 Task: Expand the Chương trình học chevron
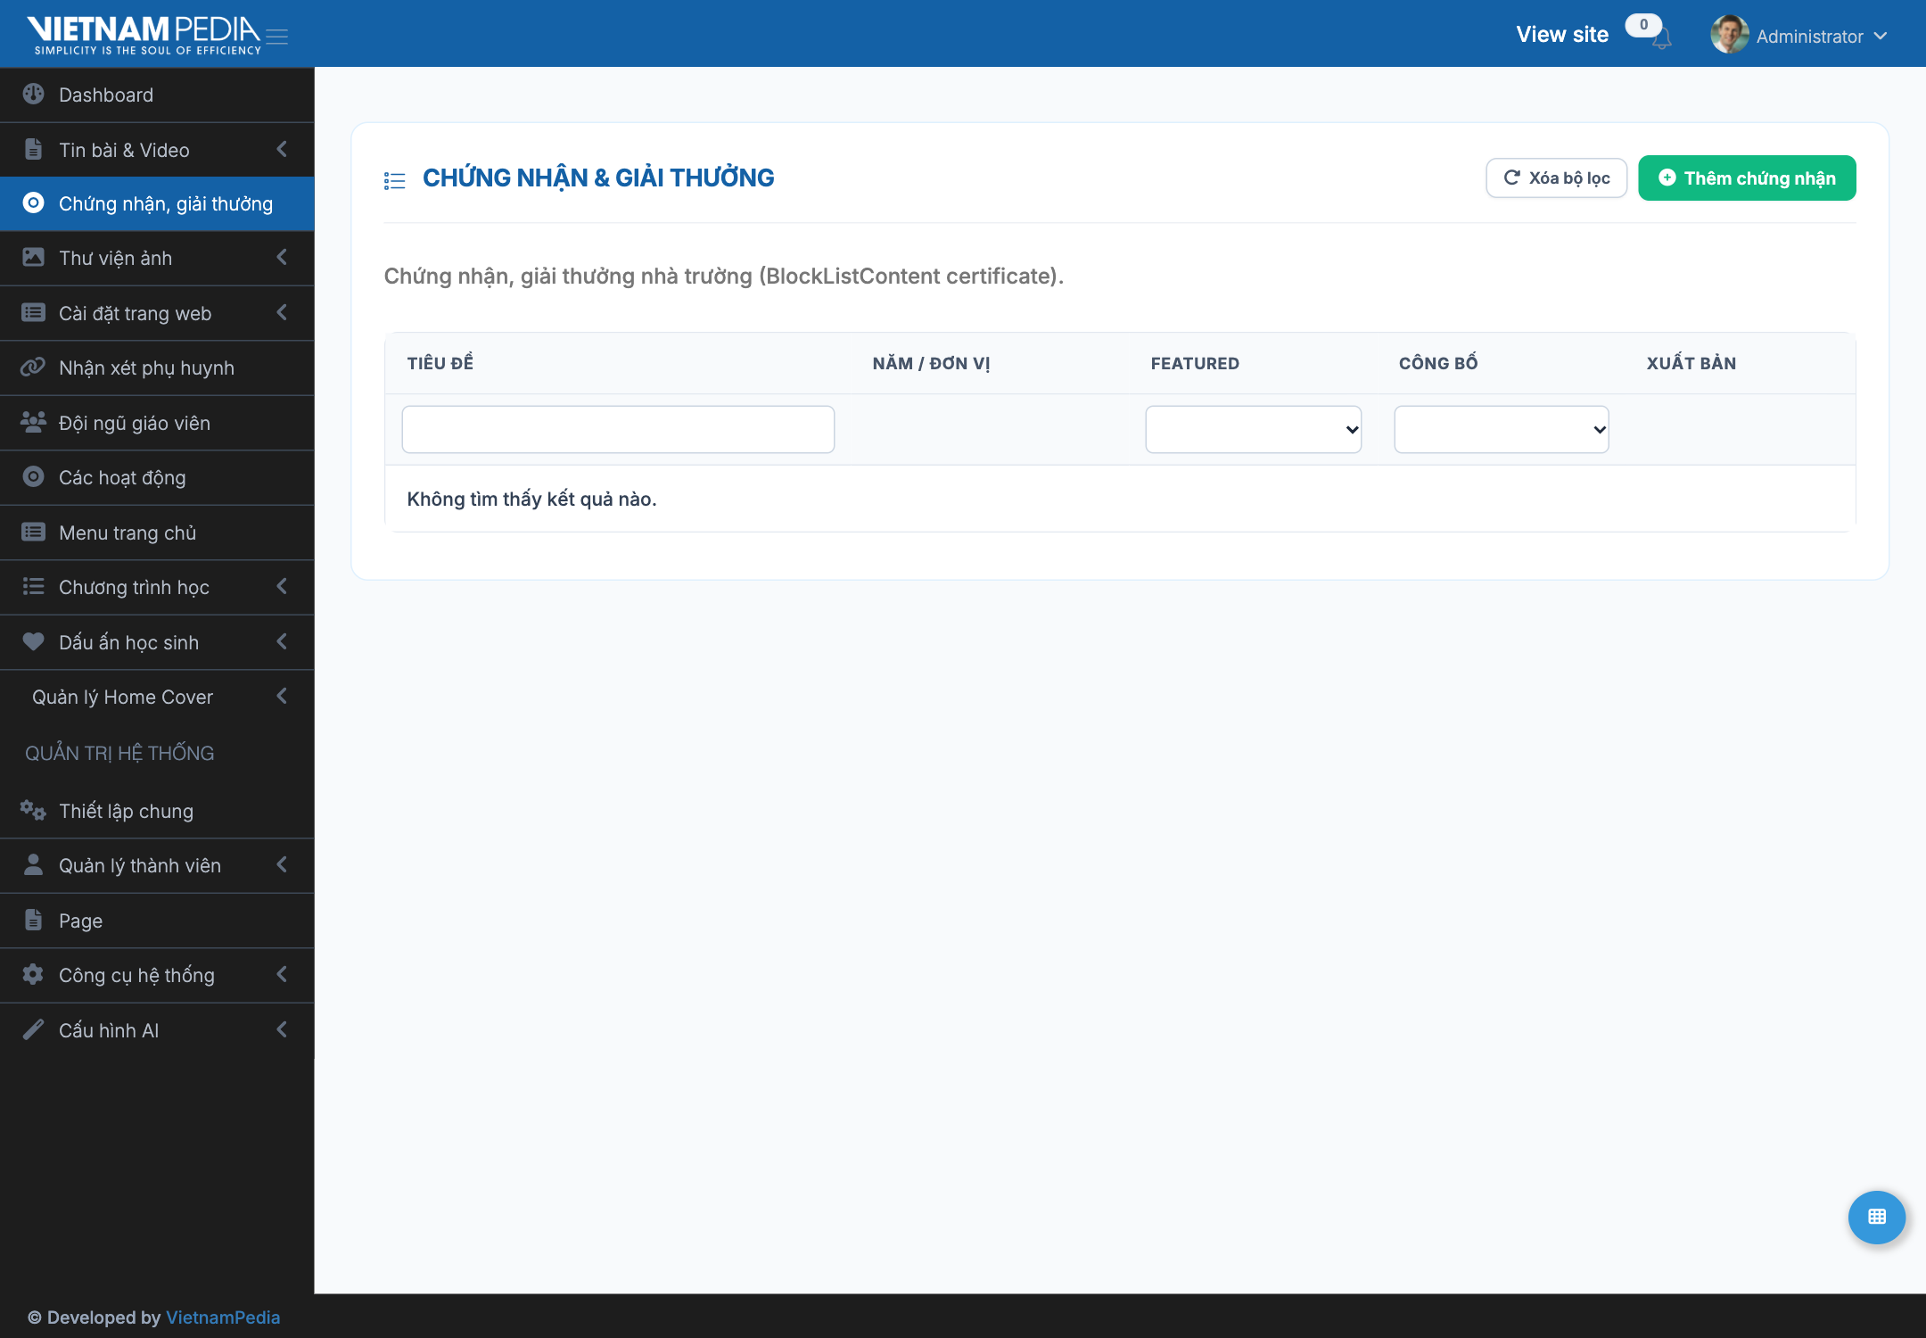click(x=282, y=586)
